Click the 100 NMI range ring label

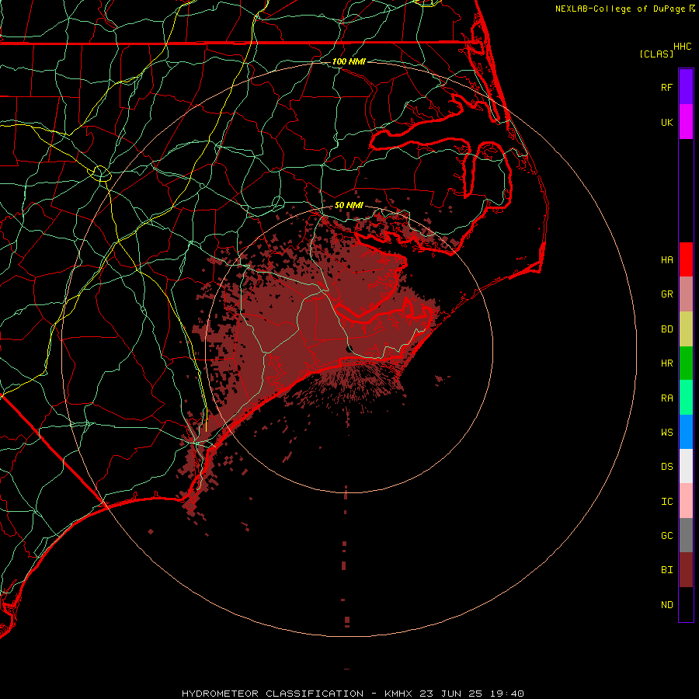pyautogui.click(x=349, y=61)
